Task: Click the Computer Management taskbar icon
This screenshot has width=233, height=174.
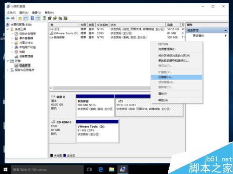Action: [x=123, y=169]
